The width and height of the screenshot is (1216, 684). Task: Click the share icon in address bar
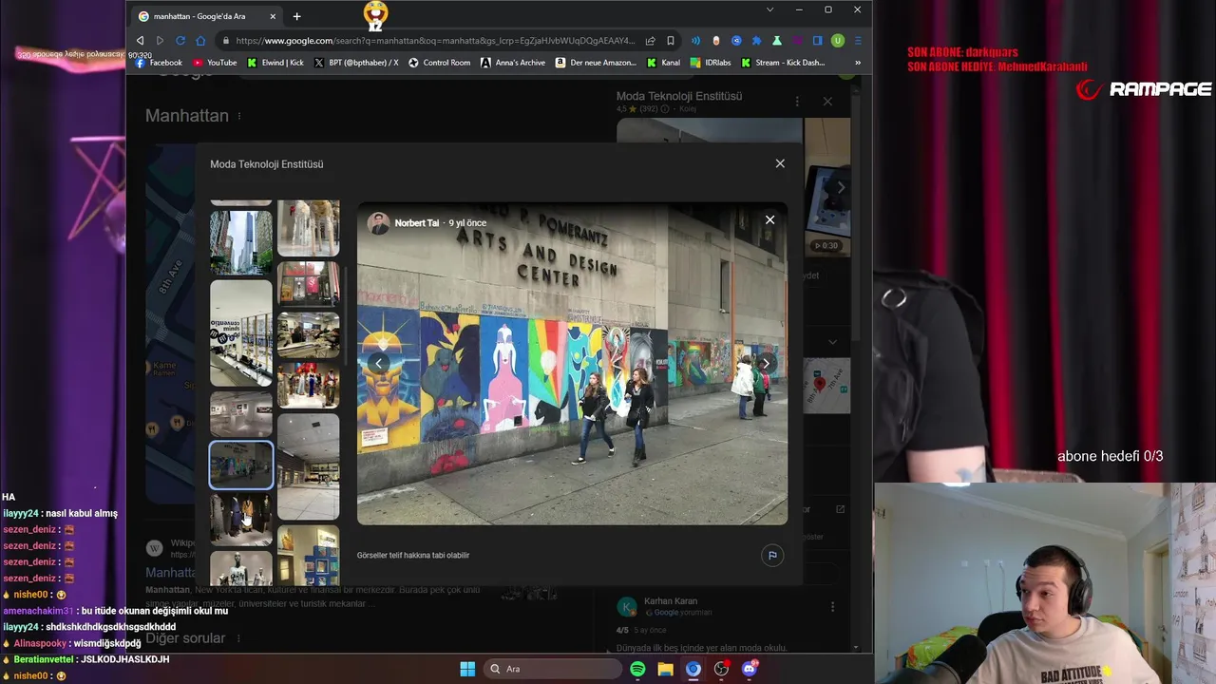650,41
